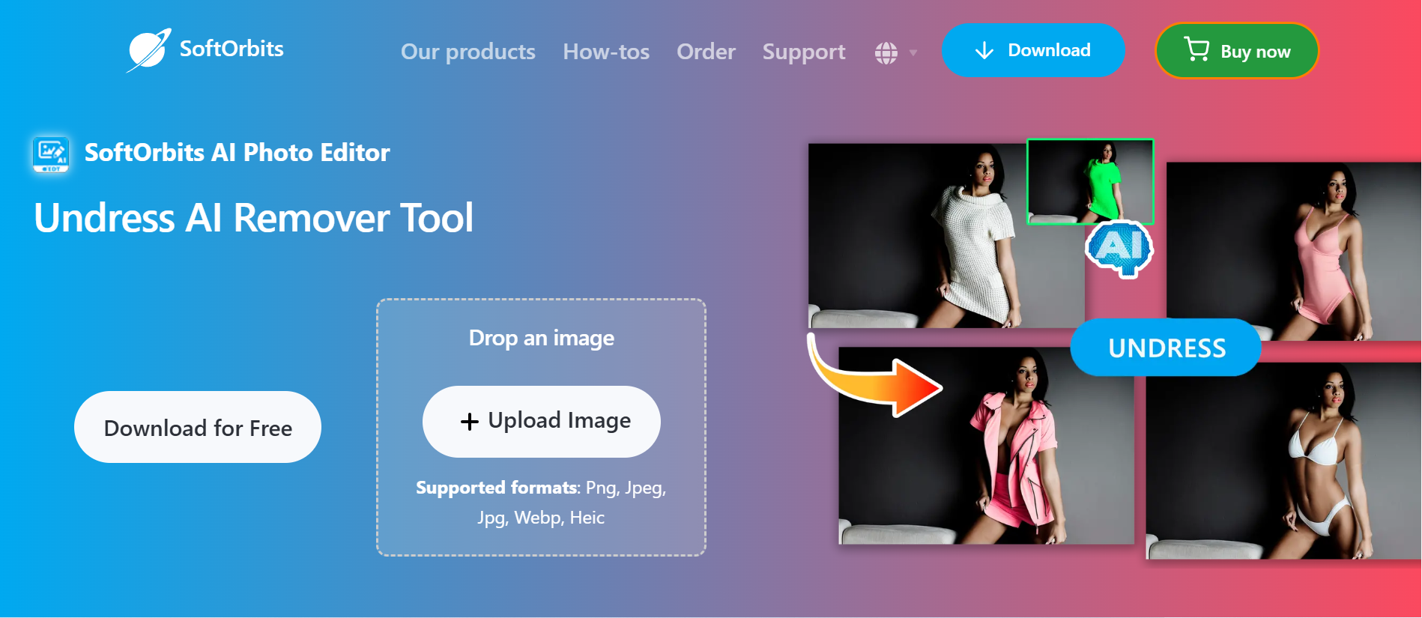This screenshot has height=618, width=1422.
Task: Click the globe language icon
Action: pos(886,52)
